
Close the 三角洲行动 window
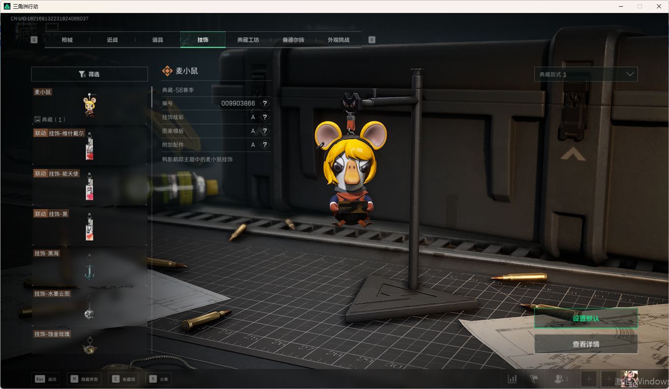point(659,6)
